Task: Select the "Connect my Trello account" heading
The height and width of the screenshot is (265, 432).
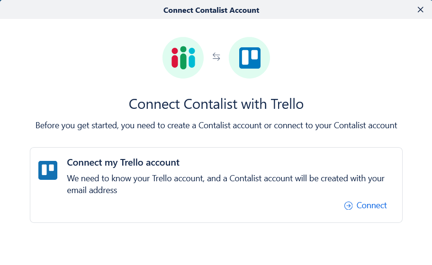Action: [x=123, y=162]
